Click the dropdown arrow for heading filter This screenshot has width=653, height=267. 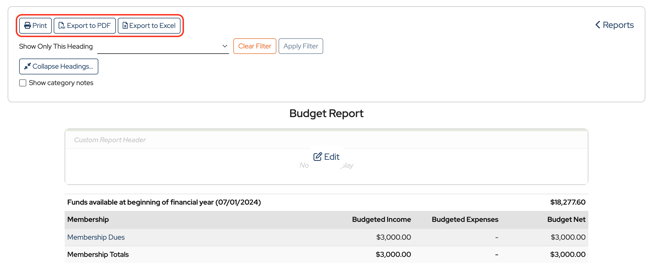225,46
